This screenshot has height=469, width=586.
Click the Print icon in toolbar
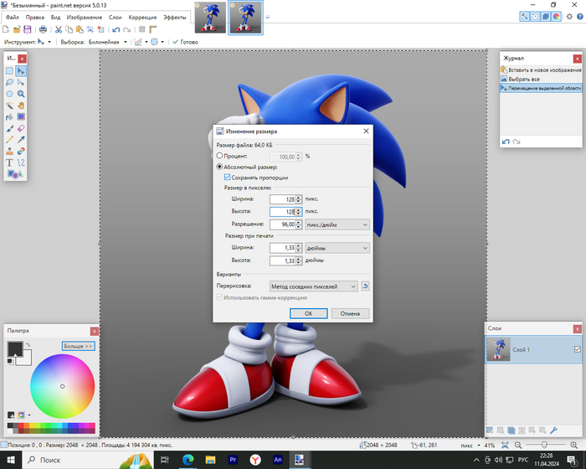43,29
